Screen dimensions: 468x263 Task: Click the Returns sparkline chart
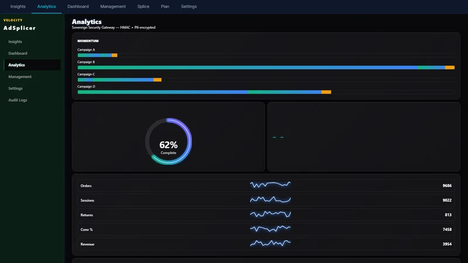(x=270, y=214)
